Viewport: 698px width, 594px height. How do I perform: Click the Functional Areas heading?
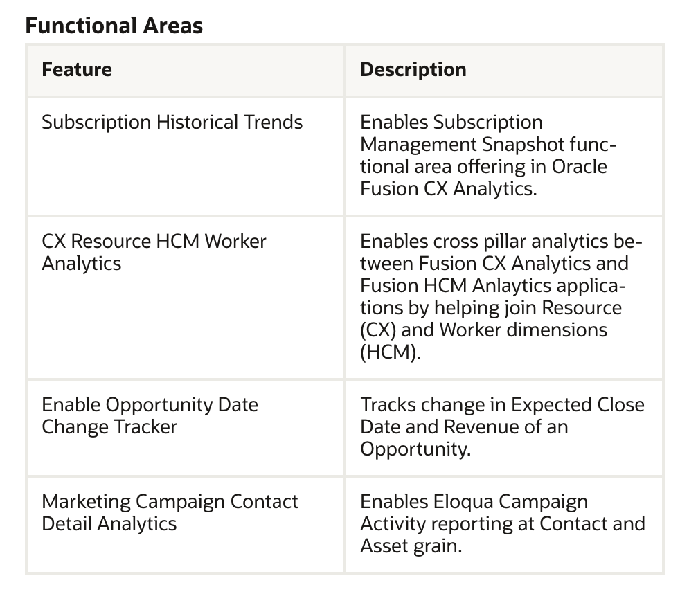114,26
